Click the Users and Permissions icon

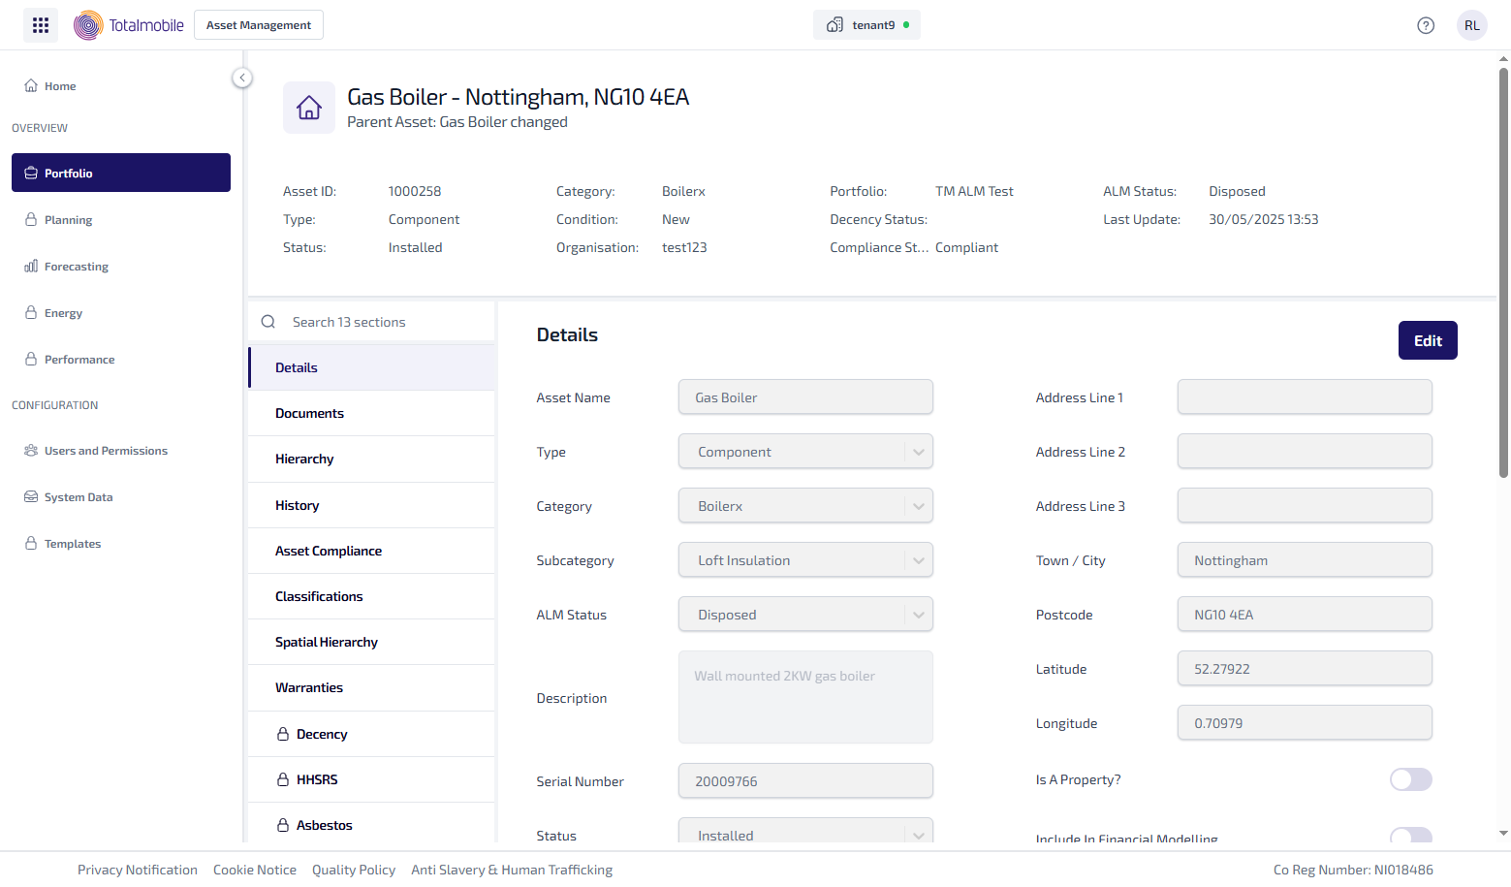coord(31,451)
